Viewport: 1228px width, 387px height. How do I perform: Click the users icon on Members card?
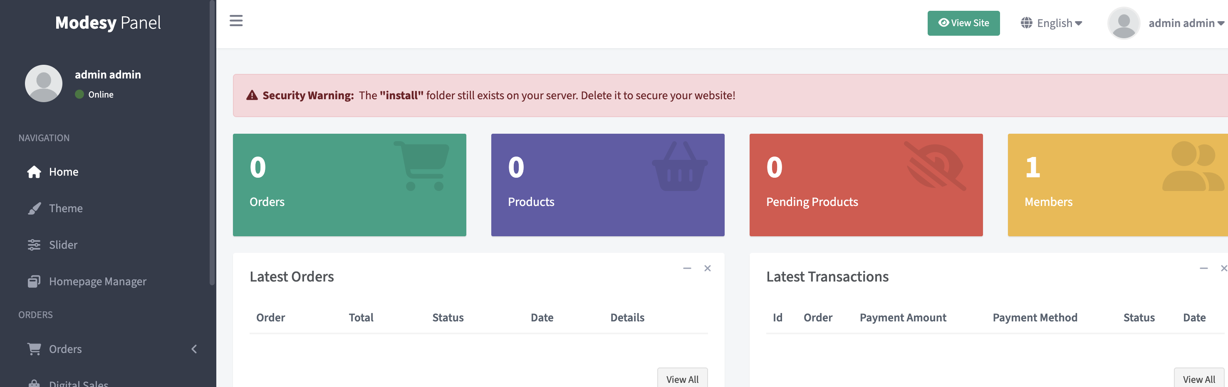click(x=1193, y=166)
